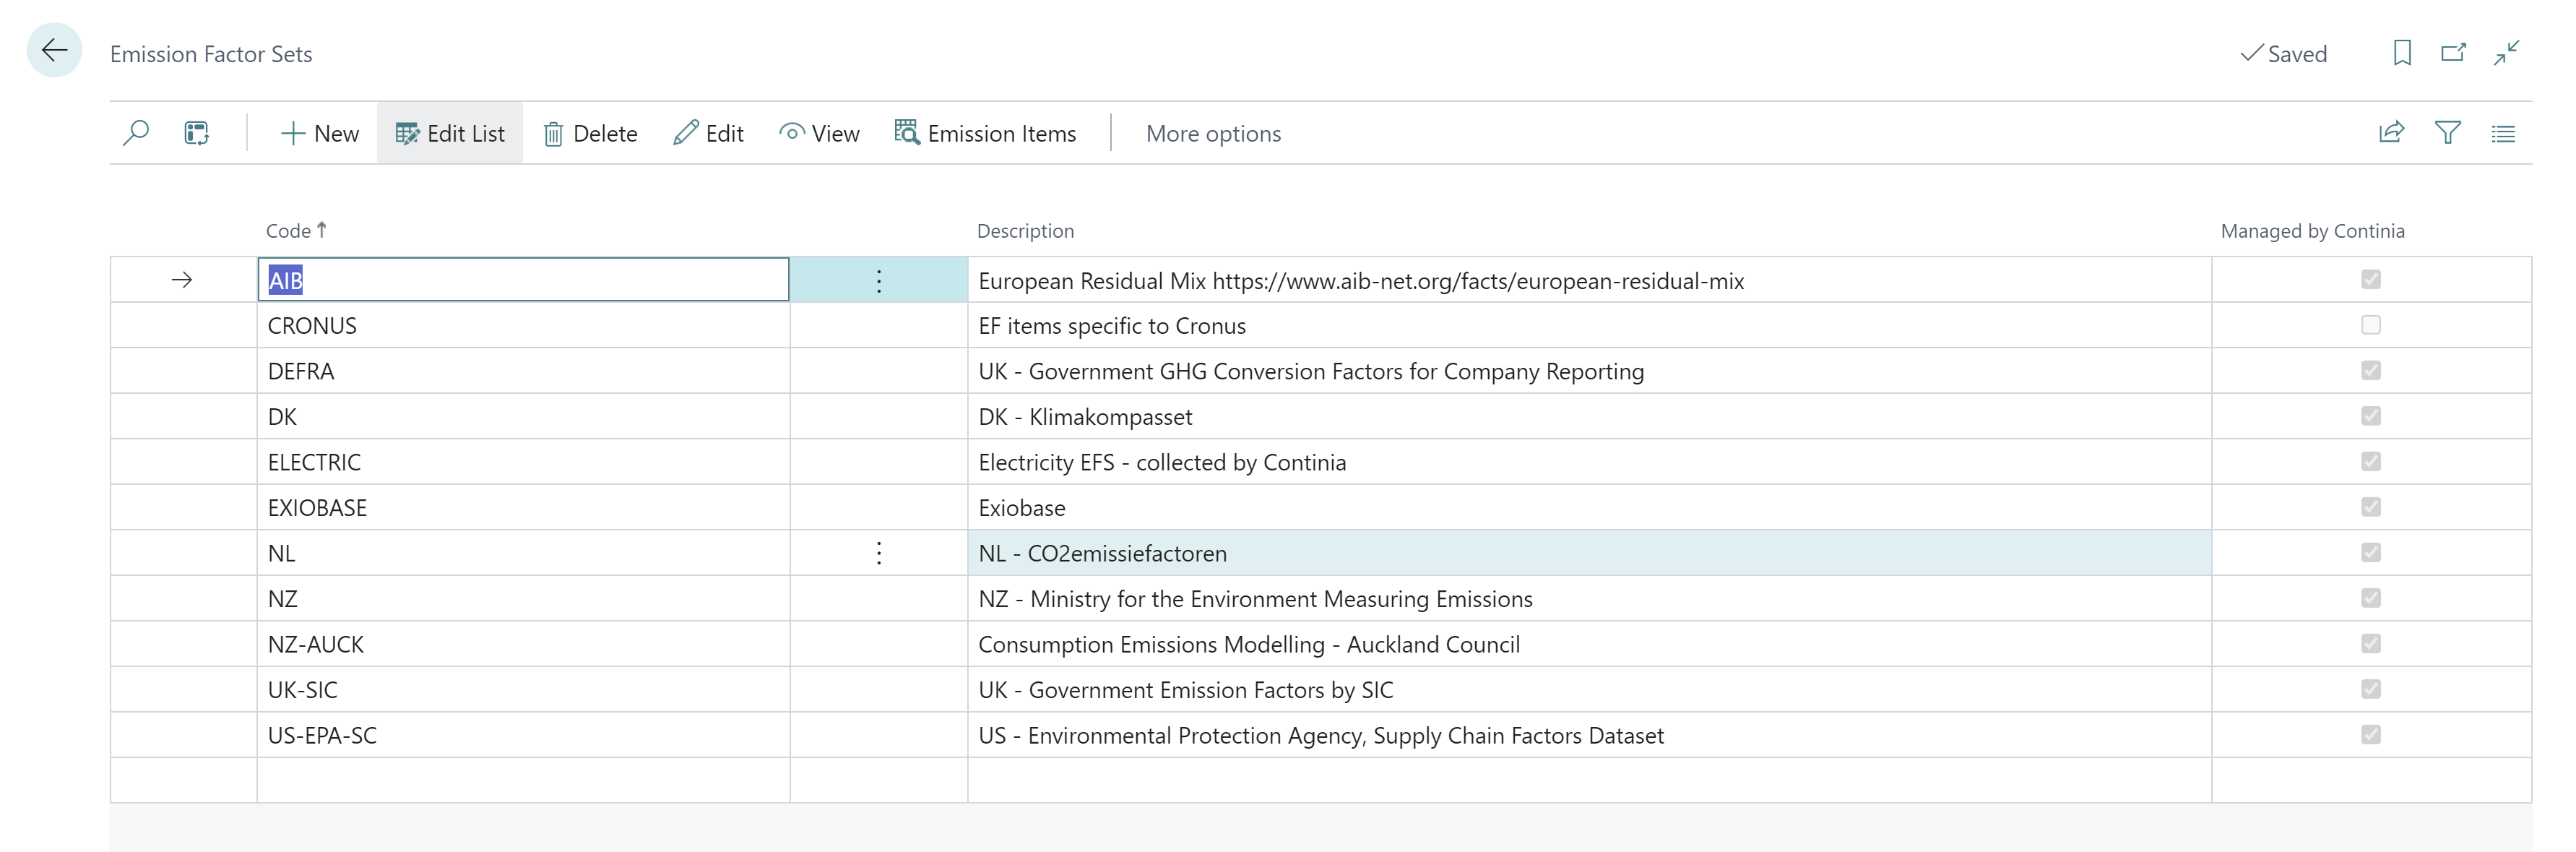The height and width of the screenshot is (852, 2576).
Task: Click the AIB code input field
Action: [x=523, y=280]
